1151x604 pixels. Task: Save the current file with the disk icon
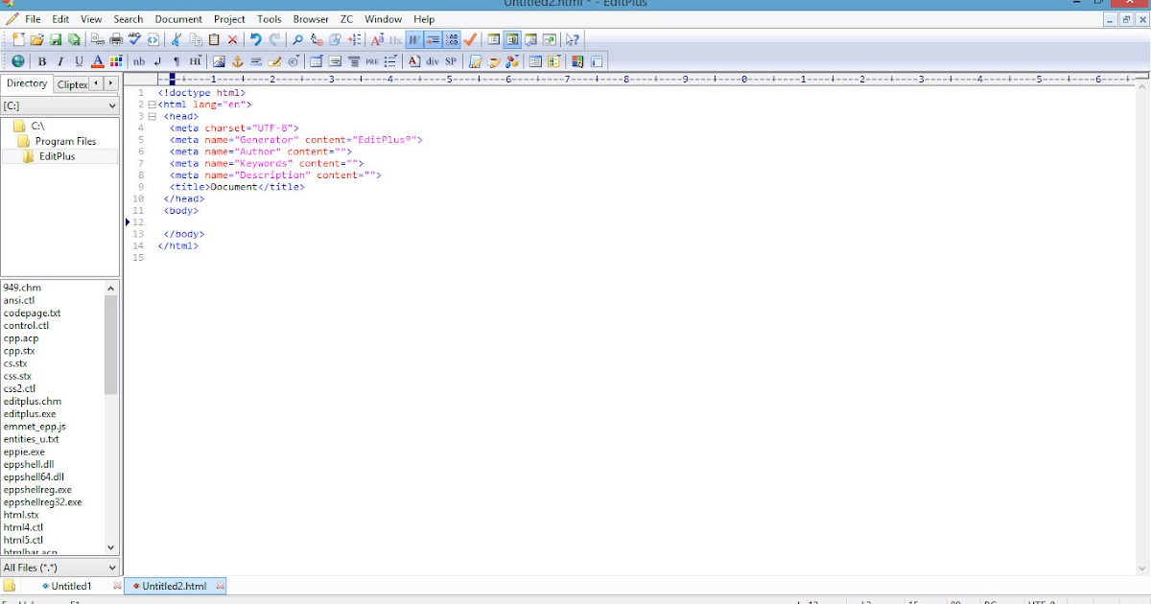click(56, 39)
